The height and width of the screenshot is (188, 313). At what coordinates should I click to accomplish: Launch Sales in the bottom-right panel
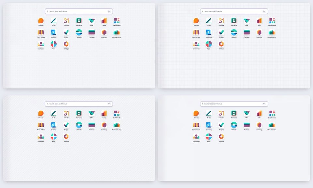pyautogui.click(x=259, y=113)
